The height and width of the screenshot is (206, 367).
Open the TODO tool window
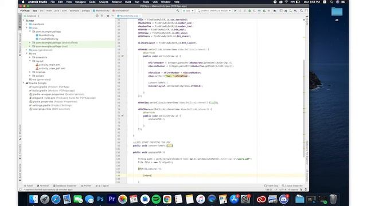tap(28, 185)
